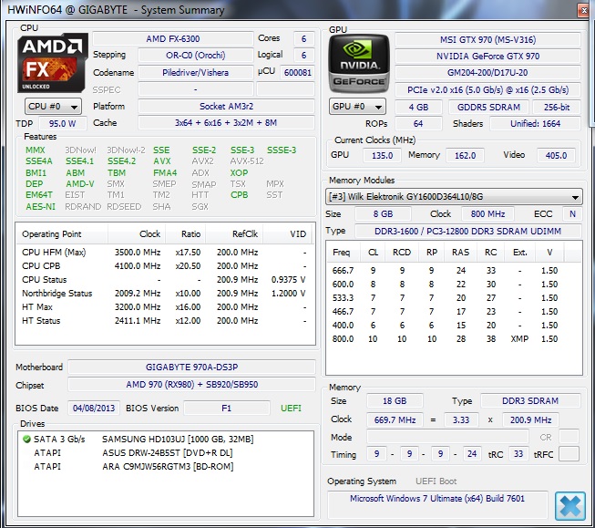Screen dimensions: 595x528
Task: Click the blue X close button icon
Action: pyautogui.click(x=570, y=505)
